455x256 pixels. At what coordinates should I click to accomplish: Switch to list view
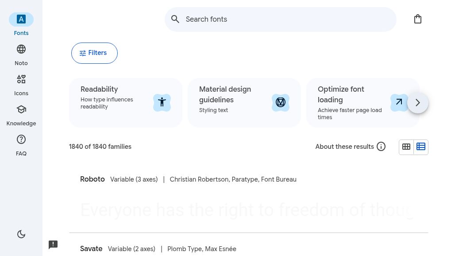[x=421, y=147]
